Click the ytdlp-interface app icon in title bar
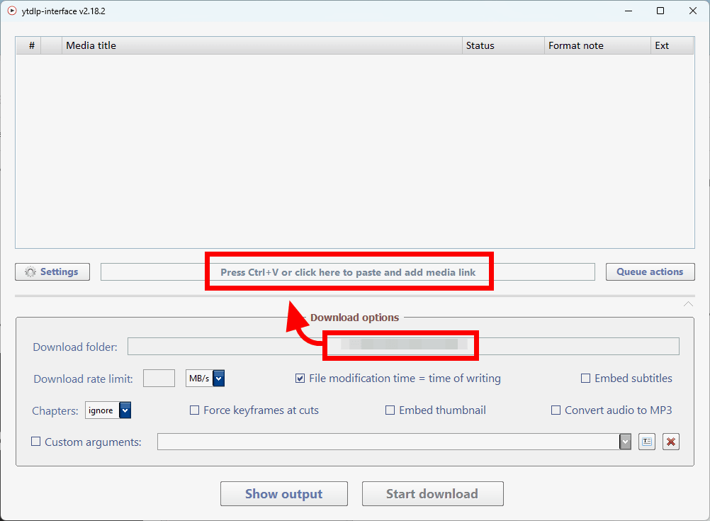 (x=11, y=11)
